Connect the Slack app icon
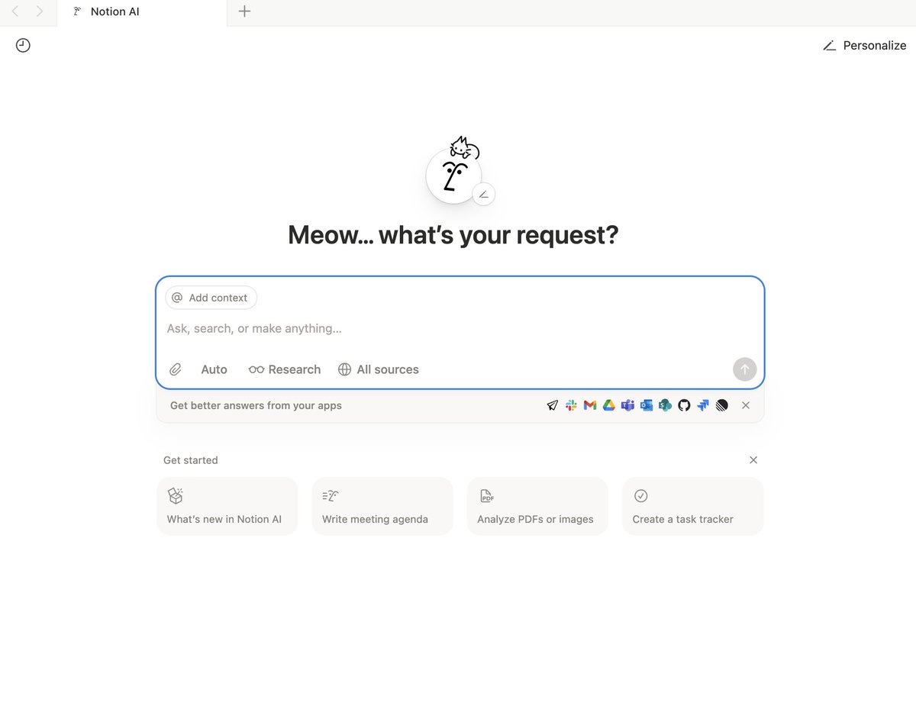This screenshot has width=916, height=725. pos(571,405)
